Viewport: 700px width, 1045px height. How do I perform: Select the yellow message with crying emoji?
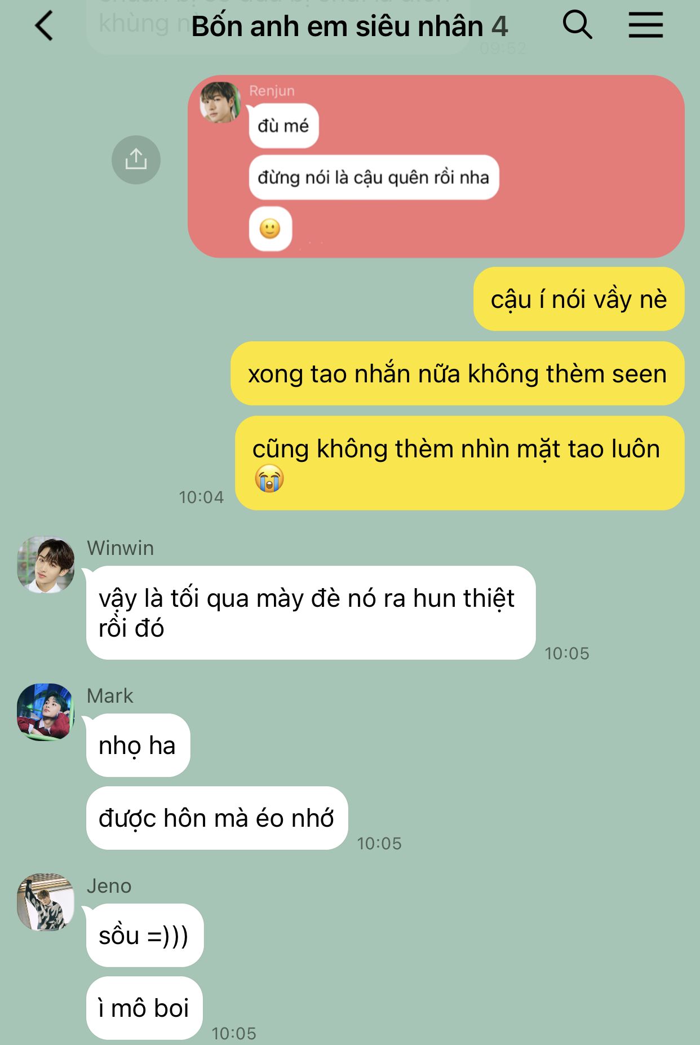pos(459,463)
